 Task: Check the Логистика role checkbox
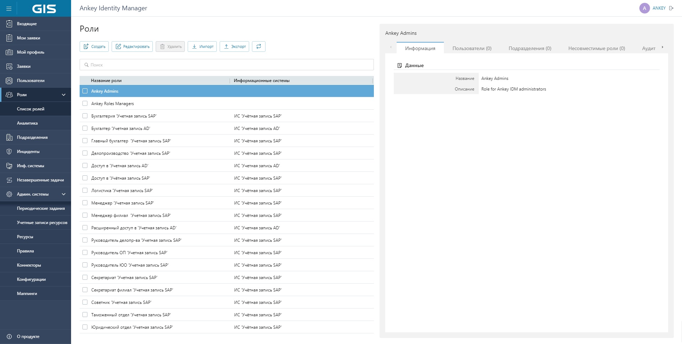click(x=85, y=190)
